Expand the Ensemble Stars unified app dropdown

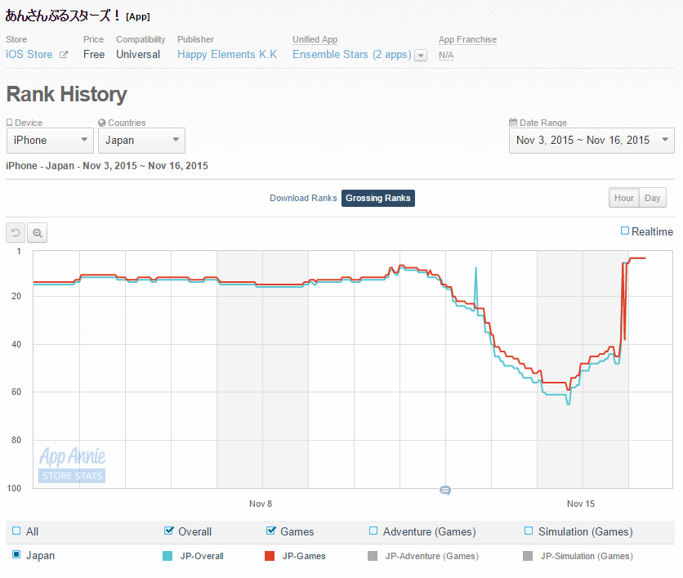point(421,56)
